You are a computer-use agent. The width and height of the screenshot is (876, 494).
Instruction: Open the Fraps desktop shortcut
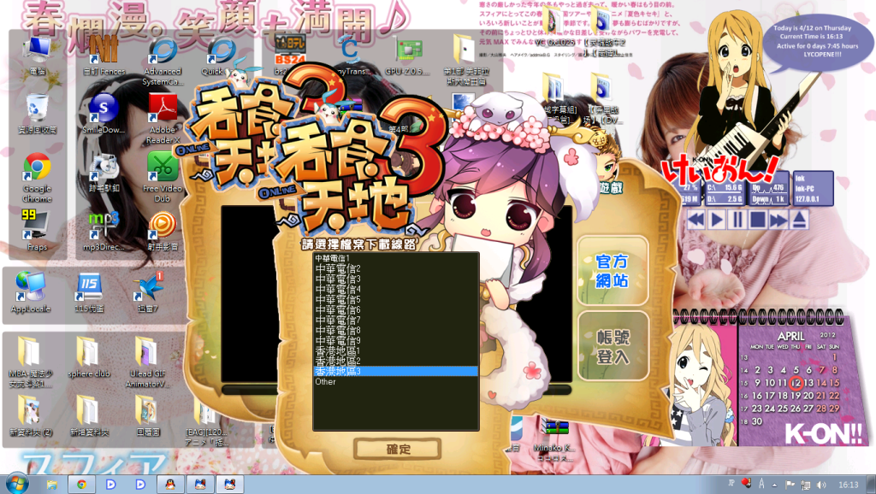[x=38, y=230]
